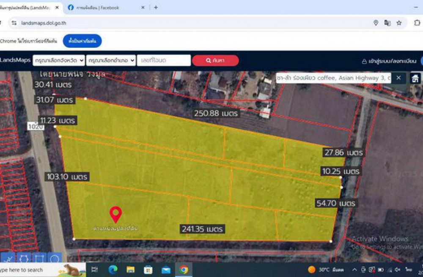
Task: Click the 103.10 meters measurement label
Action: coord(67,177)
